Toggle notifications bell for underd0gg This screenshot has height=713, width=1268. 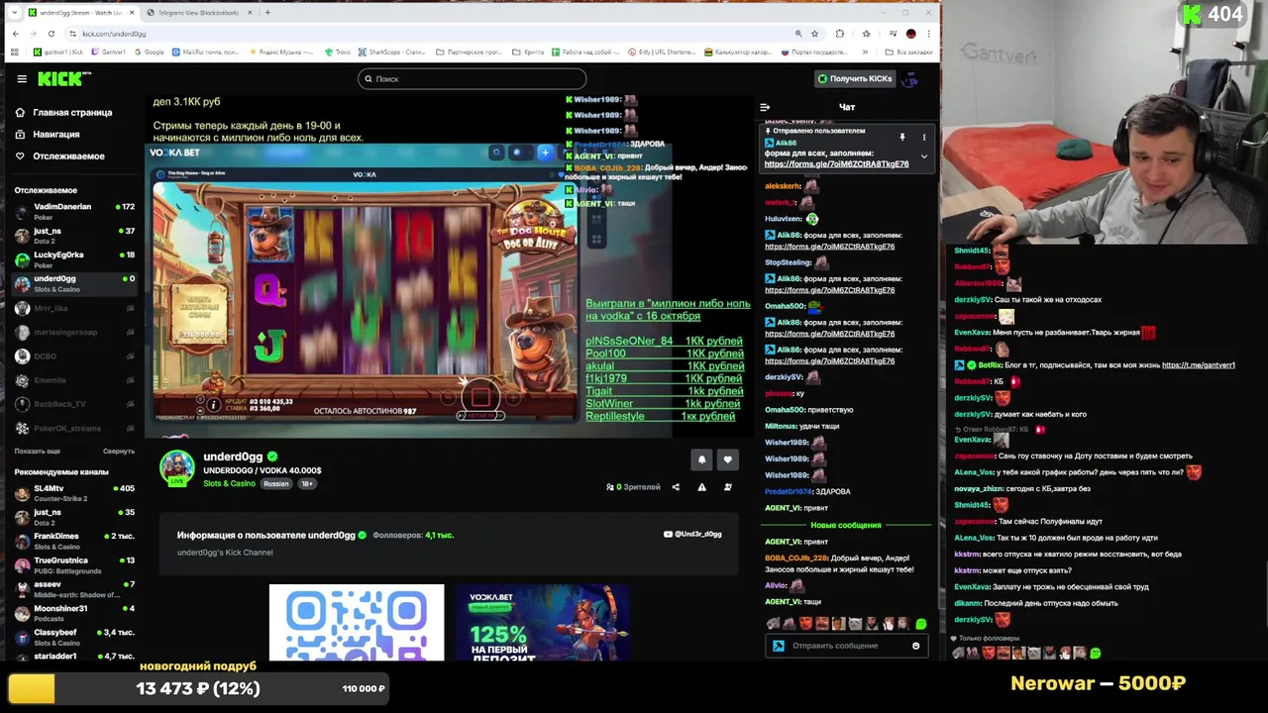701,459
